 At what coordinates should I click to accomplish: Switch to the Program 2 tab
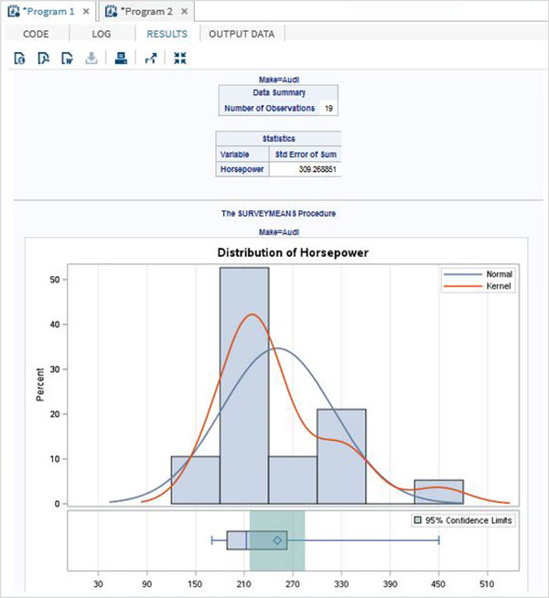coord(148,12)
